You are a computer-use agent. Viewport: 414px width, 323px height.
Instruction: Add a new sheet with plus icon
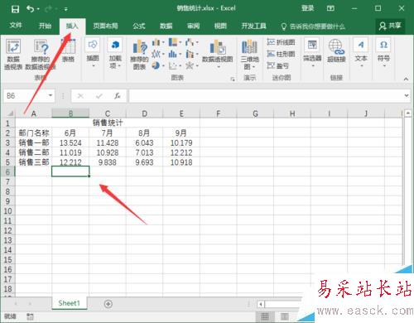pos(108,304)
